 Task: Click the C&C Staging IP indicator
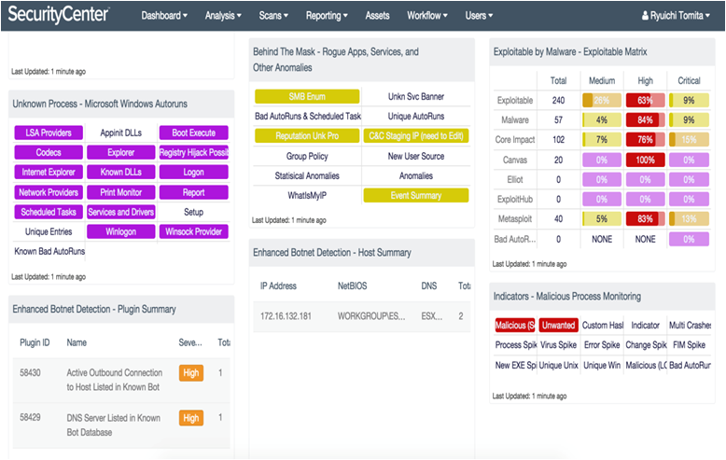(416, 135)
